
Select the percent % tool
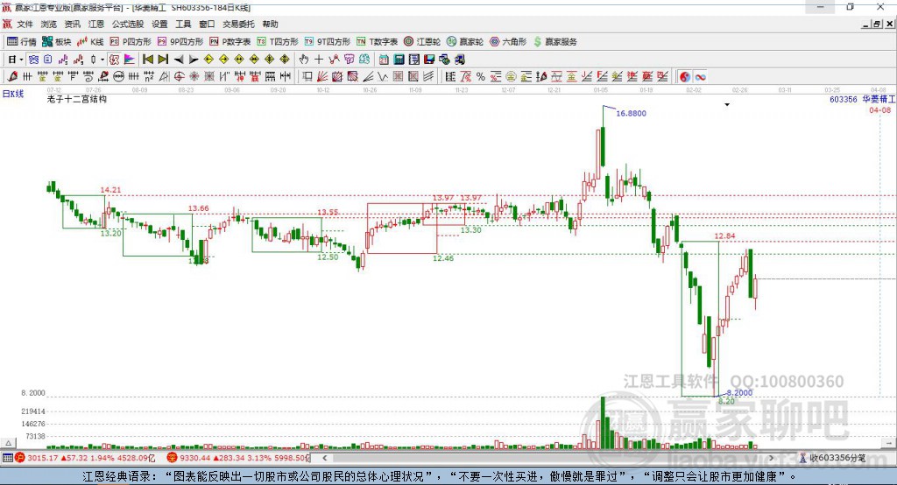pyautogui.click(x=481, y=77)
